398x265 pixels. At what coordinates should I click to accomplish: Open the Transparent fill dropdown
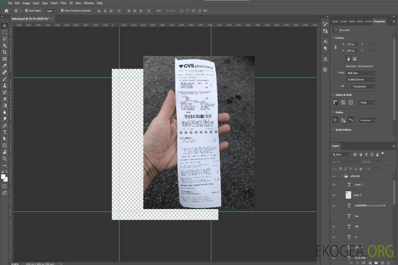(363, 86)
